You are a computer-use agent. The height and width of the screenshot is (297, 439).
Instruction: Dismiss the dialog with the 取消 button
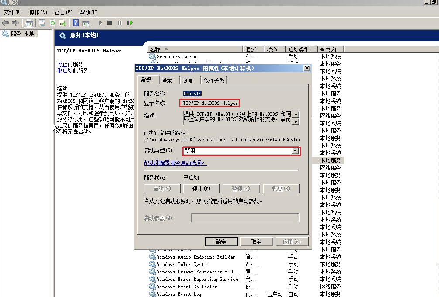point(257,242)
